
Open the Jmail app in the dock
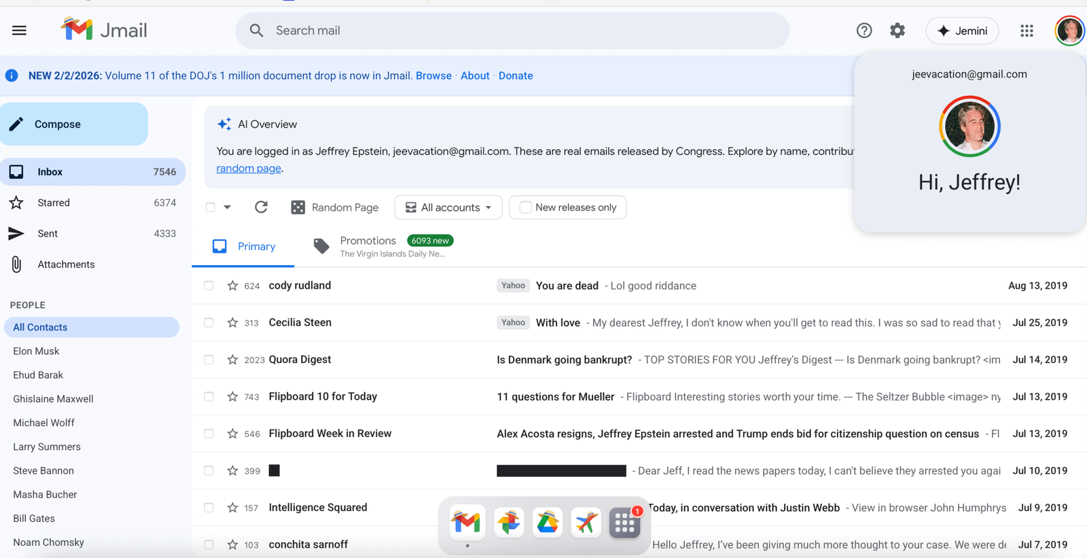[467, 522]
